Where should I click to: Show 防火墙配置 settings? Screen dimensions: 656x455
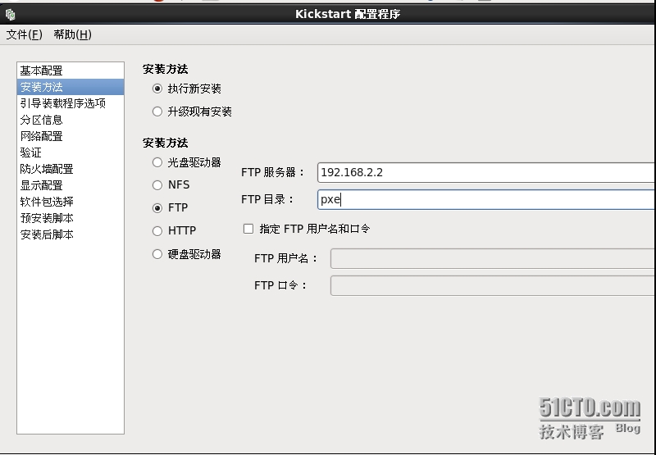point(71,169)
